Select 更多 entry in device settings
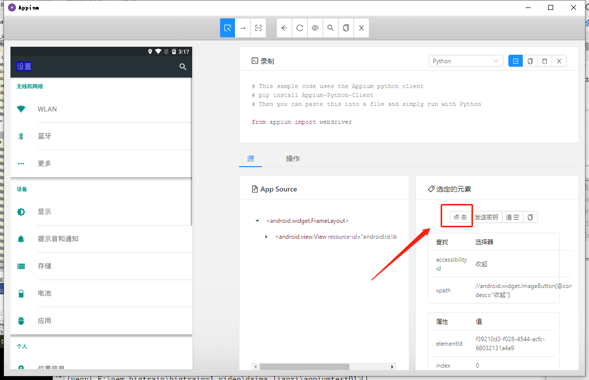The height and width of the screenshot is (380, 589). (102, 164)
